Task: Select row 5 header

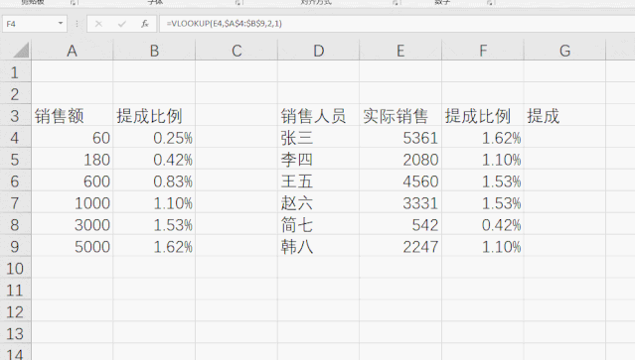Action: point(15,159)
